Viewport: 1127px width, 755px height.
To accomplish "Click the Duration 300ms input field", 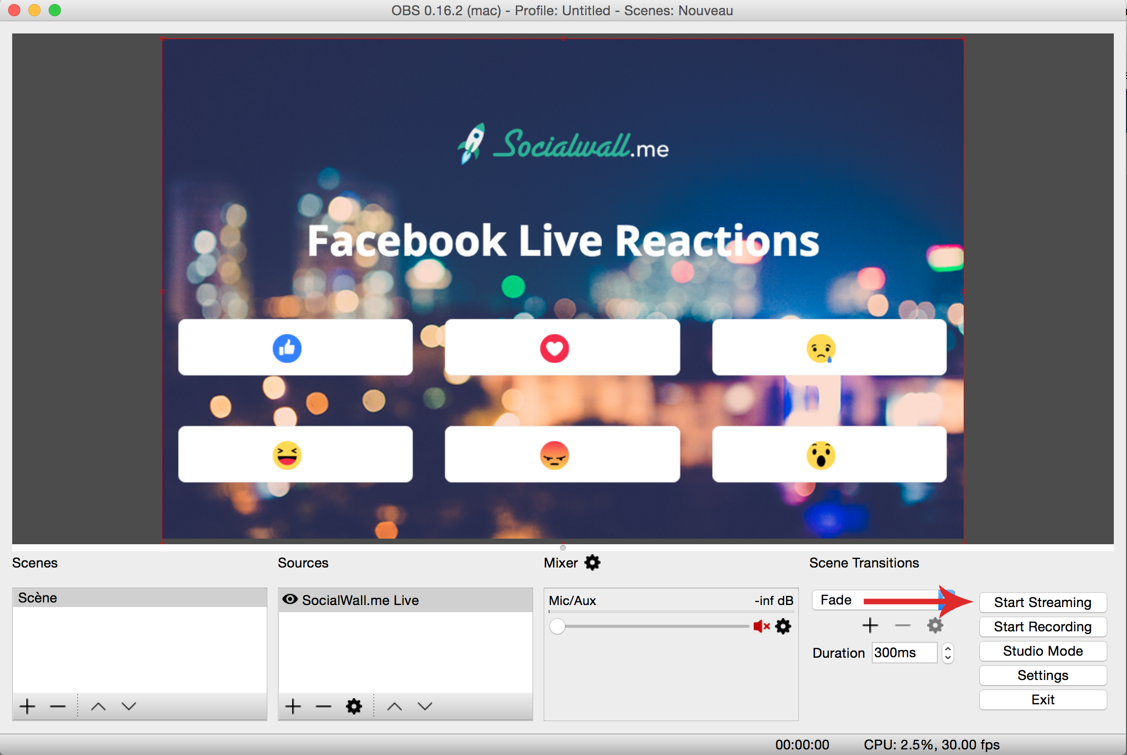I will 904,653.
